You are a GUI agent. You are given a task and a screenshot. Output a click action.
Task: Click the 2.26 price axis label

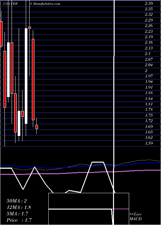tap(149, 26)
